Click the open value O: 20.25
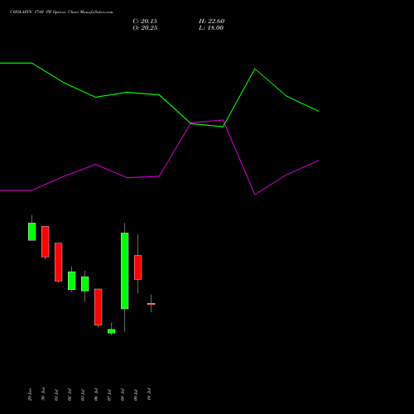 145,28
